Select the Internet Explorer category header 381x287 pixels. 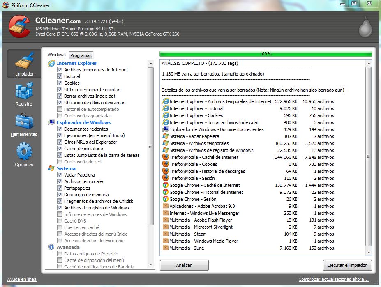pyautogui.click(x=77, y=63)
